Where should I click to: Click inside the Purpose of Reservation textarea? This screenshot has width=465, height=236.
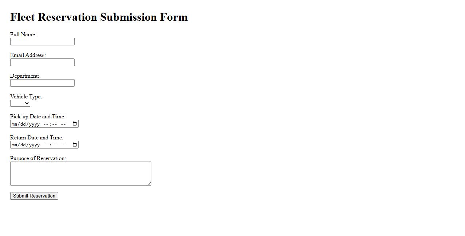click(x=80, y=174)
